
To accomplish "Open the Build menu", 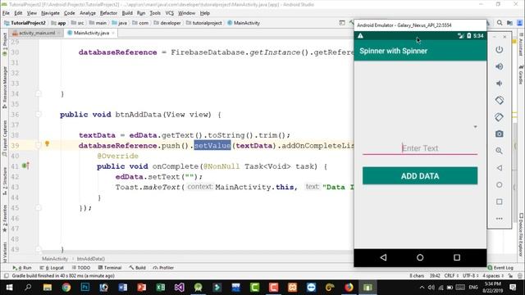I will 127,13.
